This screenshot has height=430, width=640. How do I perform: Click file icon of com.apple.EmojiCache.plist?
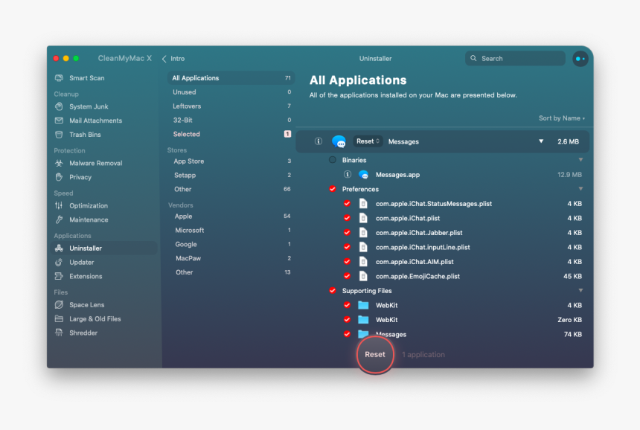[x=363, y=276]
